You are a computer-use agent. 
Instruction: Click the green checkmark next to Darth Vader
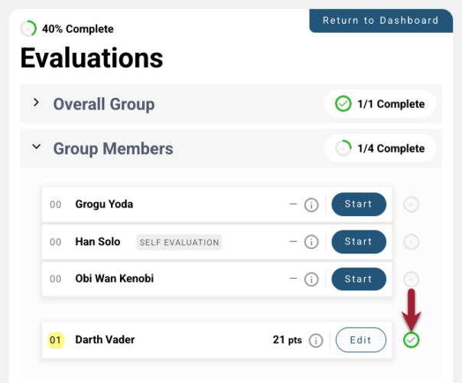[x=412, y=340]
